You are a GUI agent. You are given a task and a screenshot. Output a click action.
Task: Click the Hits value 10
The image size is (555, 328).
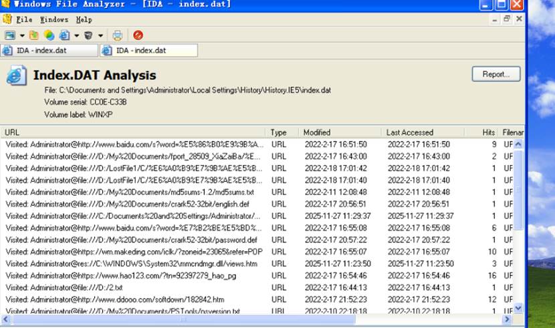click(x=492, y=252)
